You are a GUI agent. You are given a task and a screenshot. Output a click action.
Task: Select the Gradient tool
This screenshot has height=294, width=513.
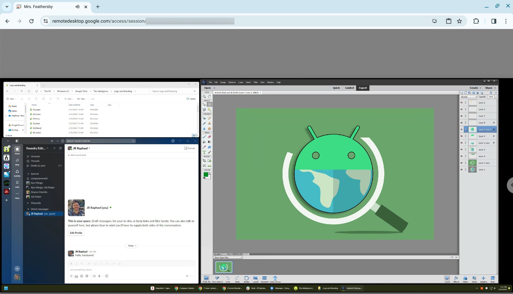[x=209, y=142]
